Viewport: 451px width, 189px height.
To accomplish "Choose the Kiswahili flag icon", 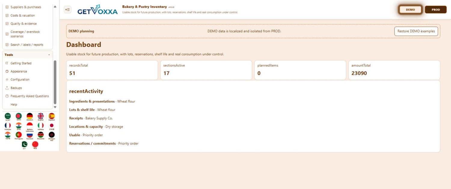I will [x=41, y=135].
